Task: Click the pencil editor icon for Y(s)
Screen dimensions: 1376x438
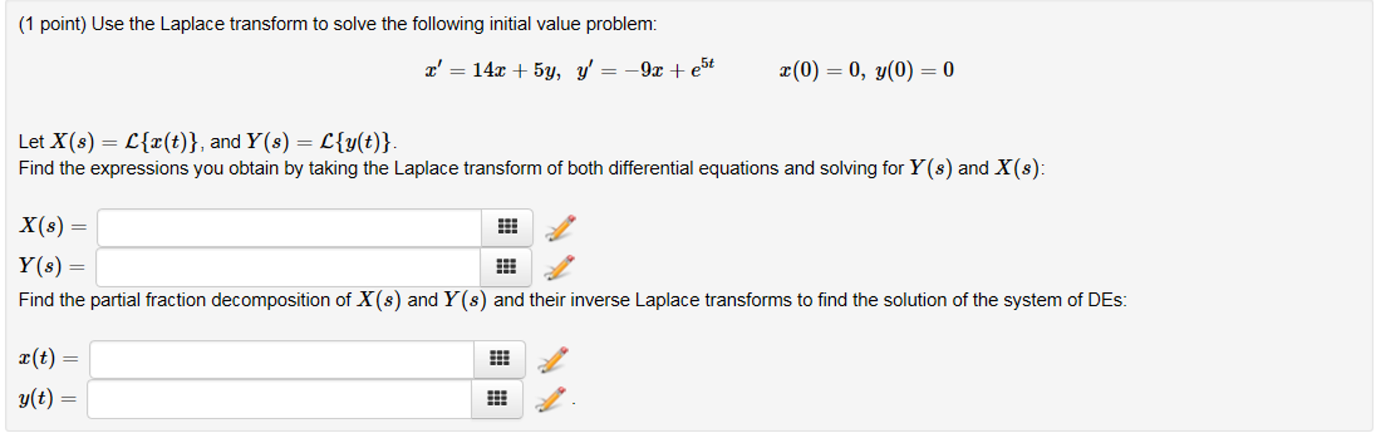Action: coord(560,267)
